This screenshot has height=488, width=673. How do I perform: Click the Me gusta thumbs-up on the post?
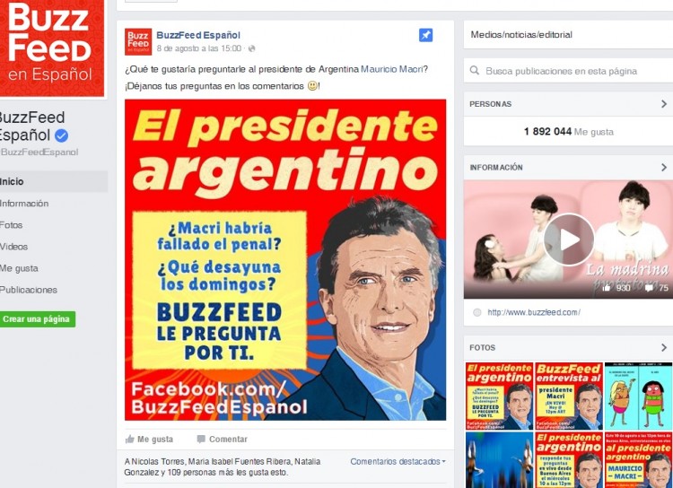(130, 439)
